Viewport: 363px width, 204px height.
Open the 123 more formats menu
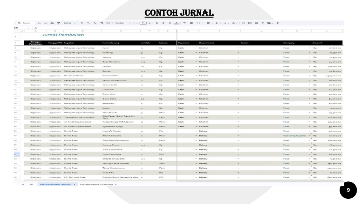[108, 23]
